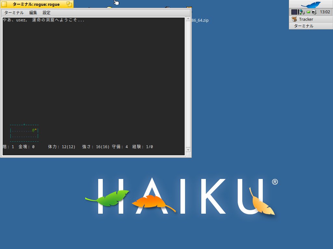This screenshot has height=249, width=333.
Task: Click the yellow '*' gold item
Action: [x=36, y=130]
